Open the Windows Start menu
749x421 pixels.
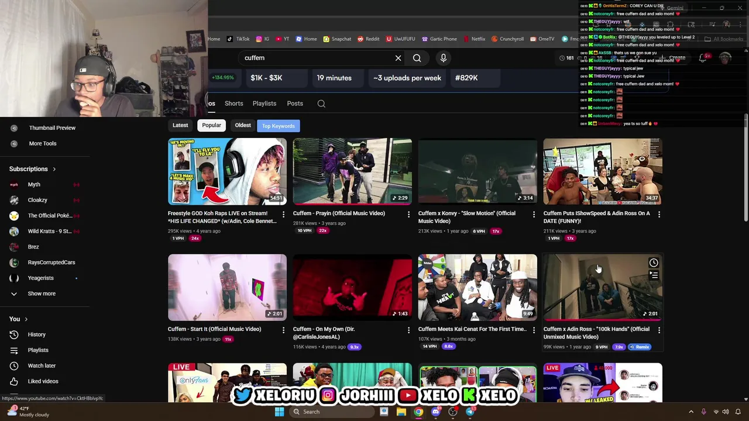click(279, 412)
